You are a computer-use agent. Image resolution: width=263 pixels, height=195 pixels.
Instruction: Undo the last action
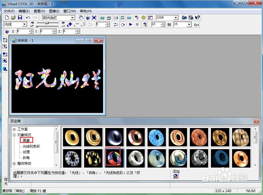coord(28,17)
